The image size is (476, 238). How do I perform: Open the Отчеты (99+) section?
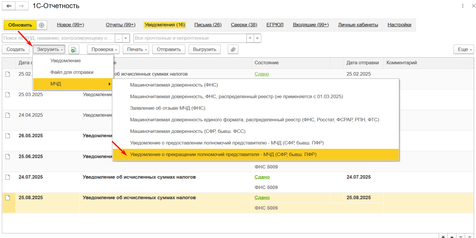coord(121,25)
